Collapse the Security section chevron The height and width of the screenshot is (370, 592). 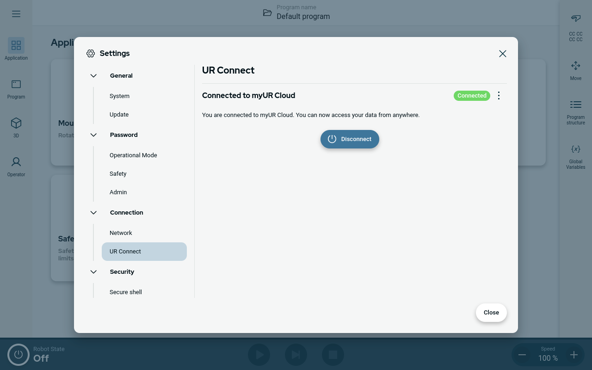coord(93,272)
